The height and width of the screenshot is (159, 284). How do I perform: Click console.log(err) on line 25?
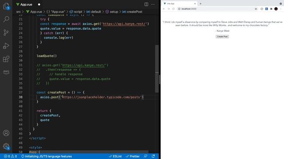[59, 38]
